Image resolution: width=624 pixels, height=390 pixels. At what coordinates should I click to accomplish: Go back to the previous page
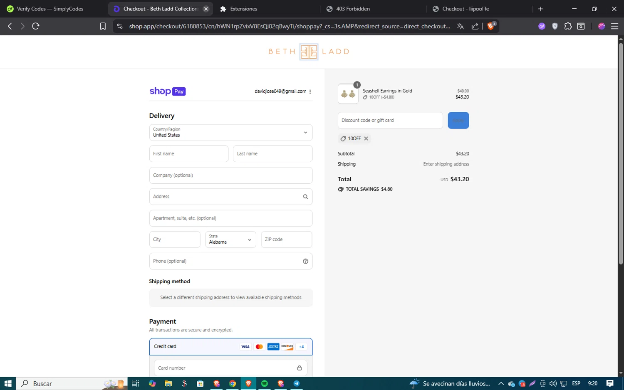(x=10, y=26)
